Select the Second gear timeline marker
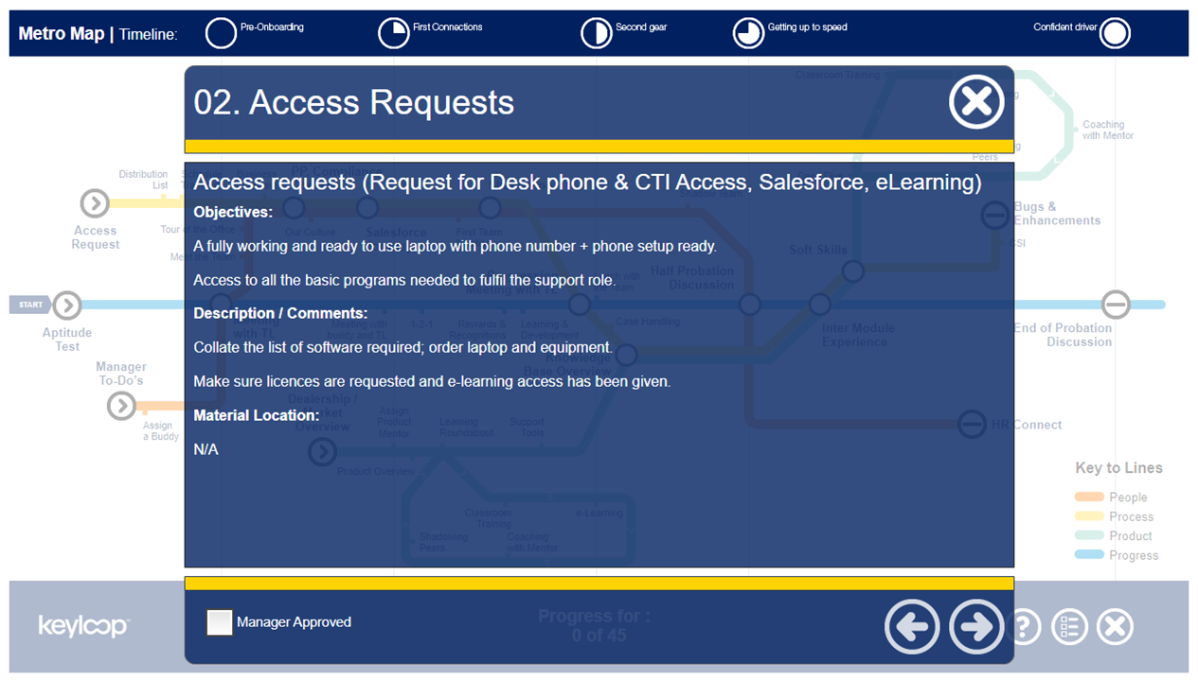Viewport: 1198px width, 681px height. click(x=597, y=33)
